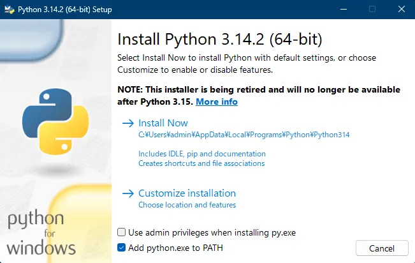This screenshot has width=415, height=263.
Task: Click the Python icon in the title bar
Action: pyautogui.click(x=8, y=9)
